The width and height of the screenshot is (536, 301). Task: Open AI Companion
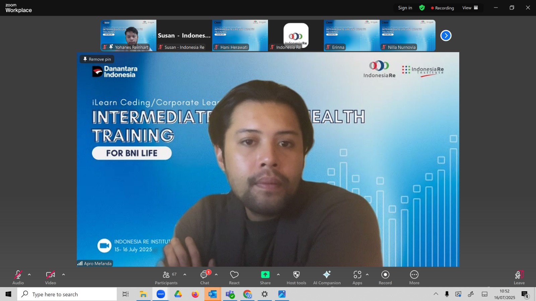(327, 278)
